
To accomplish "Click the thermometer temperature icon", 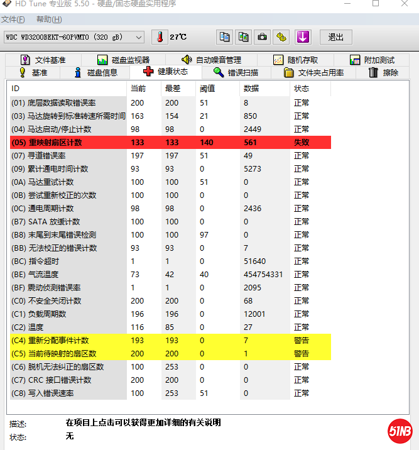I will 160,37.
